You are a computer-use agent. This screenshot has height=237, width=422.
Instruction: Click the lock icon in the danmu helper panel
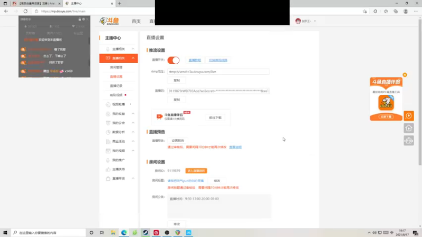pyautogui.click(x=80, y=19)
